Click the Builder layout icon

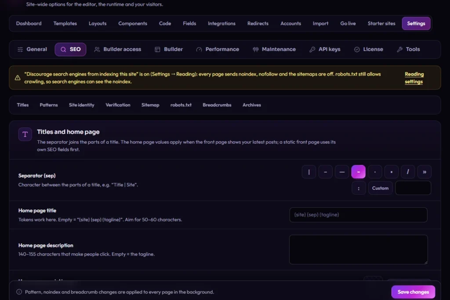[x=157, y=49]
